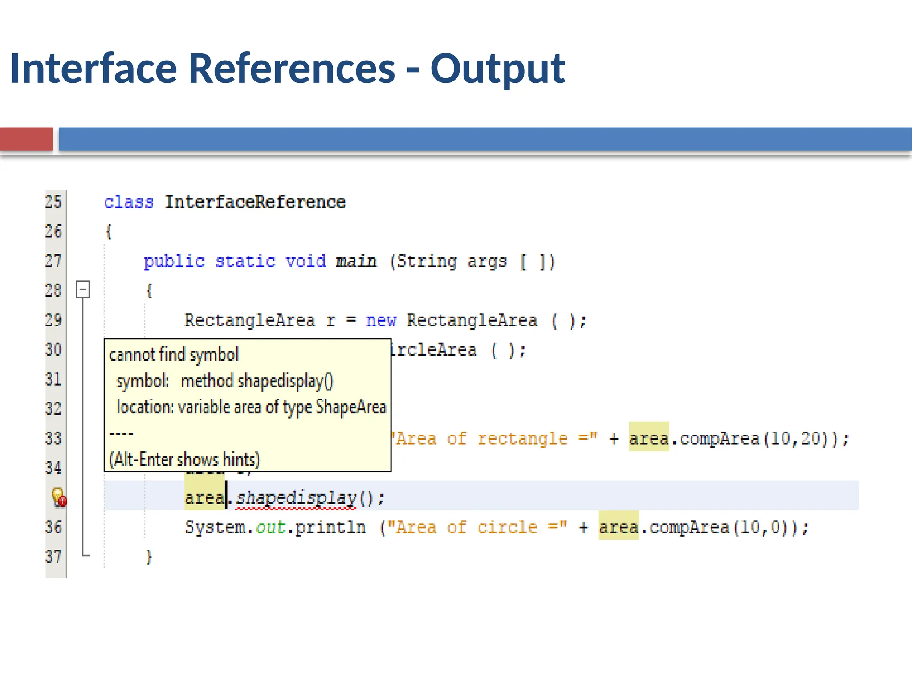
Task: Click '(Alt-Enter shows hints)' tooltip text
Action: [x=184, y=459]
